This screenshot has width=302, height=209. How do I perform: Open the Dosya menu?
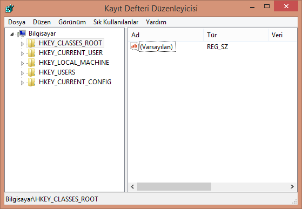[x=17, y=22]
